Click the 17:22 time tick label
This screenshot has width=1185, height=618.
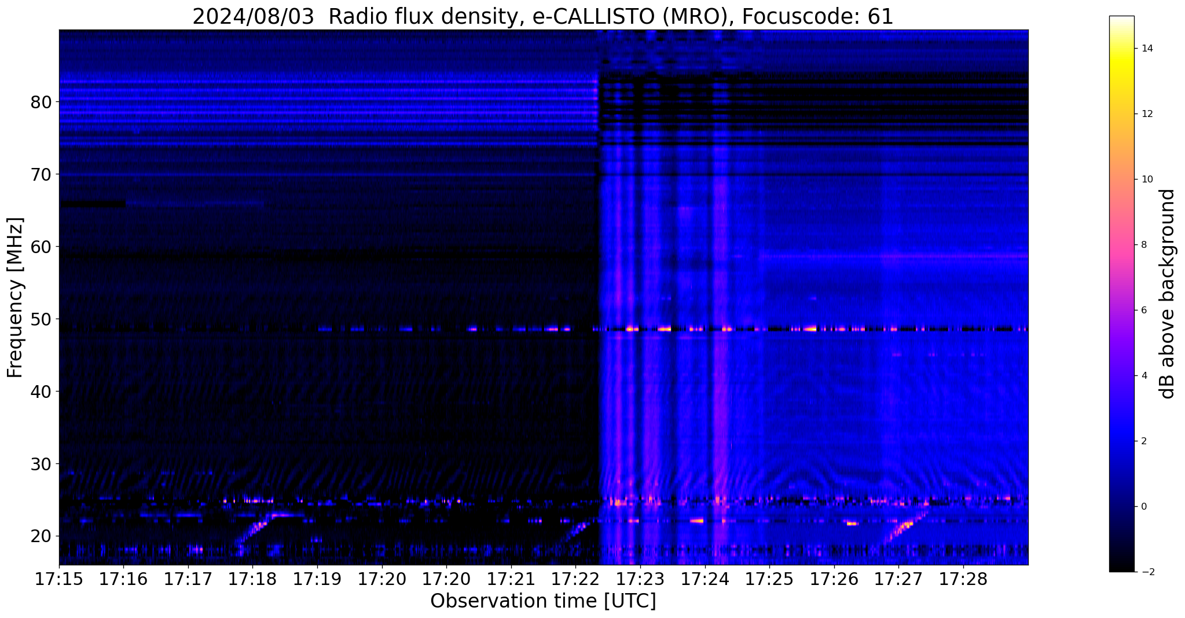(575, 579)
